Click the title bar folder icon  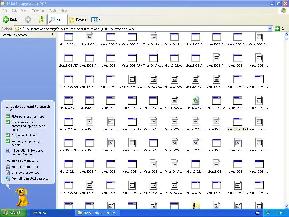coord(3,3)
